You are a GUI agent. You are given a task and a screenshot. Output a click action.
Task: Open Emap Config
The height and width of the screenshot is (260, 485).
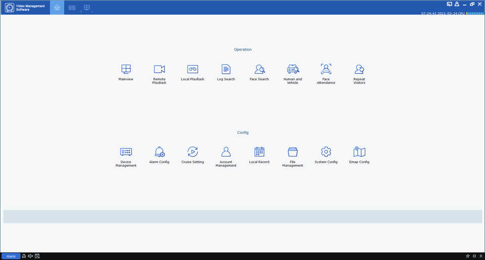359,152
